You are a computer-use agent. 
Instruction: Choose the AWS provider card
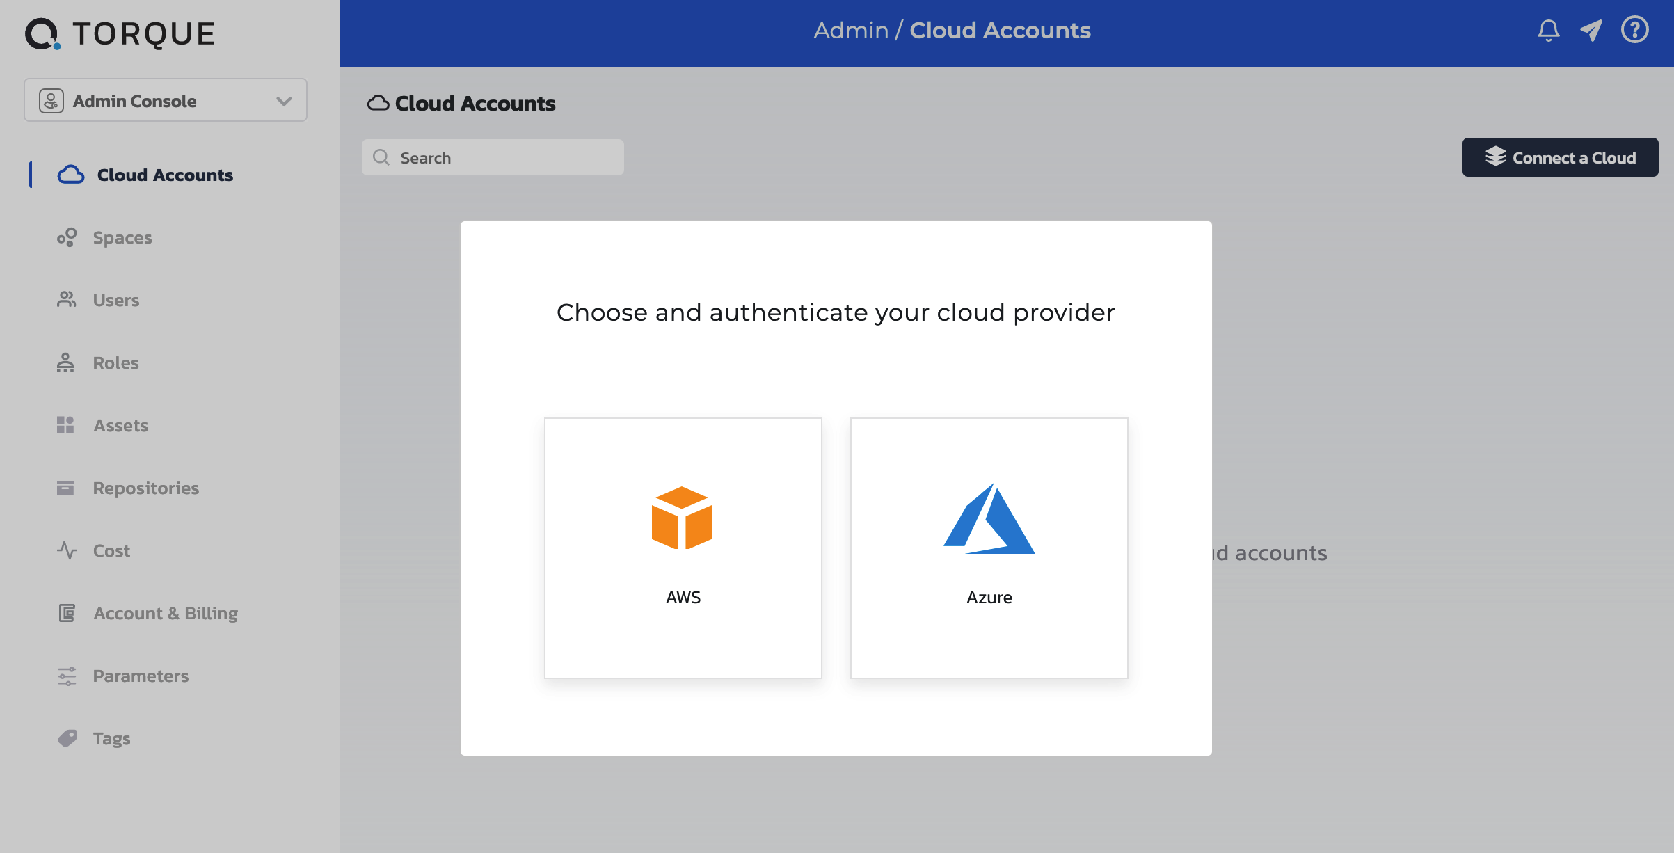(683, 548)
